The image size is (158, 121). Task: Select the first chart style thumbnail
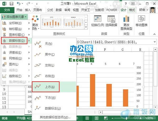pos(51,22)
